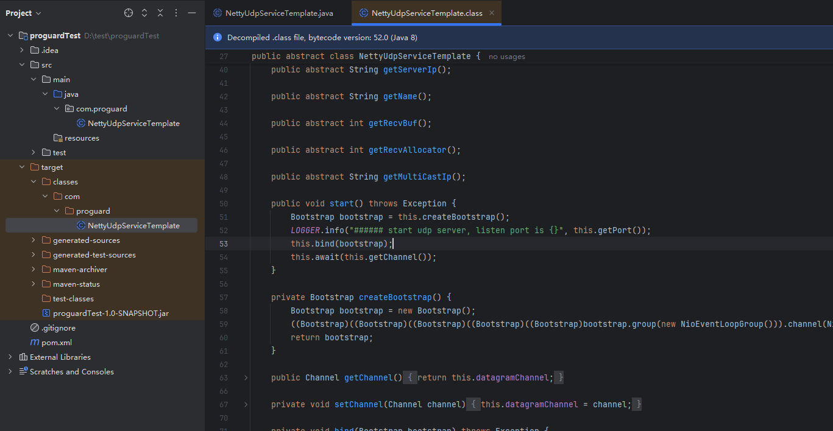Click createBootstrap method declaration name
Image resolution: width=833 pixels, height=431 pixels.
395,298
